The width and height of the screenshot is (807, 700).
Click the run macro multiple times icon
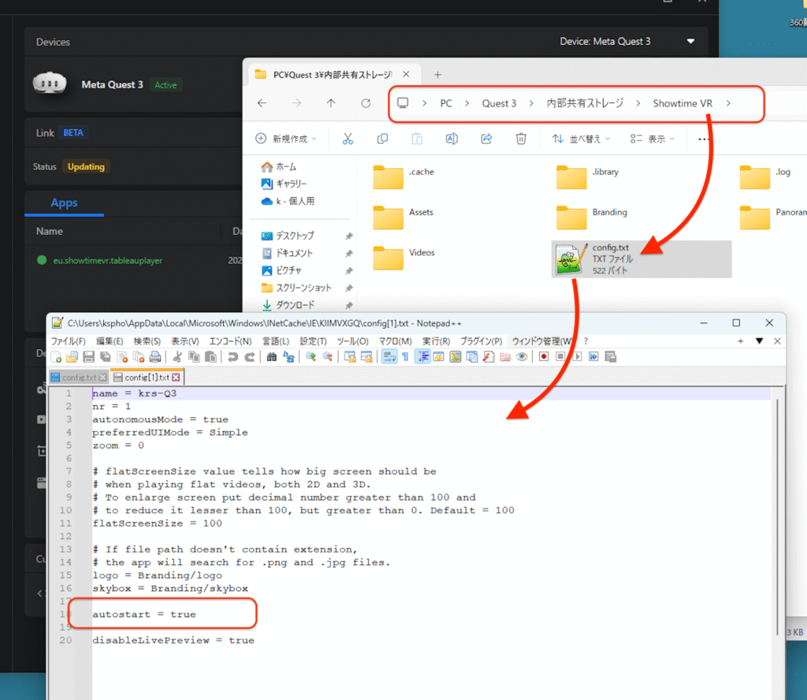(x=593, y=356)
